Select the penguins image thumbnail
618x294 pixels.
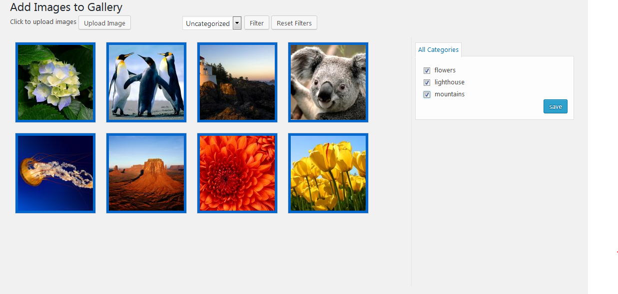click(x=146, y=82)
